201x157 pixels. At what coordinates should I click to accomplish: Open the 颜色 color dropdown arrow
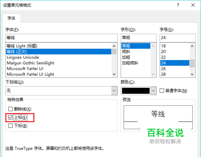coord(153,91)
